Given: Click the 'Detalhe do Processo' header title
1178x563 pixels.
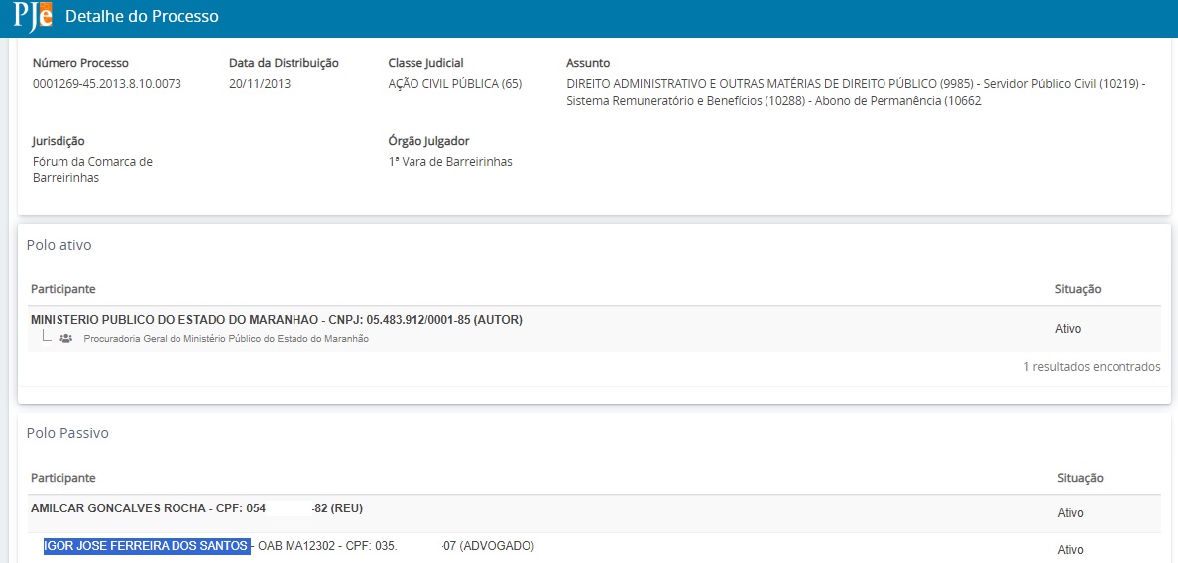Looking at the screenshot, I should pos(142,16).
